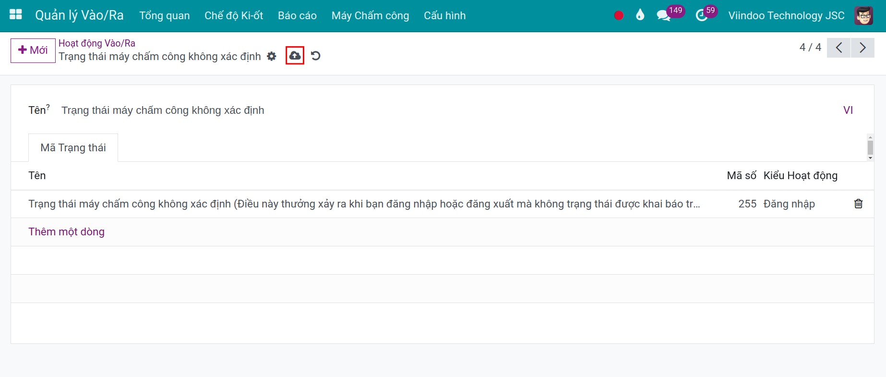886x377 pixels.
Task: Click the water drop icon in navbar
Action: [640, 15]
